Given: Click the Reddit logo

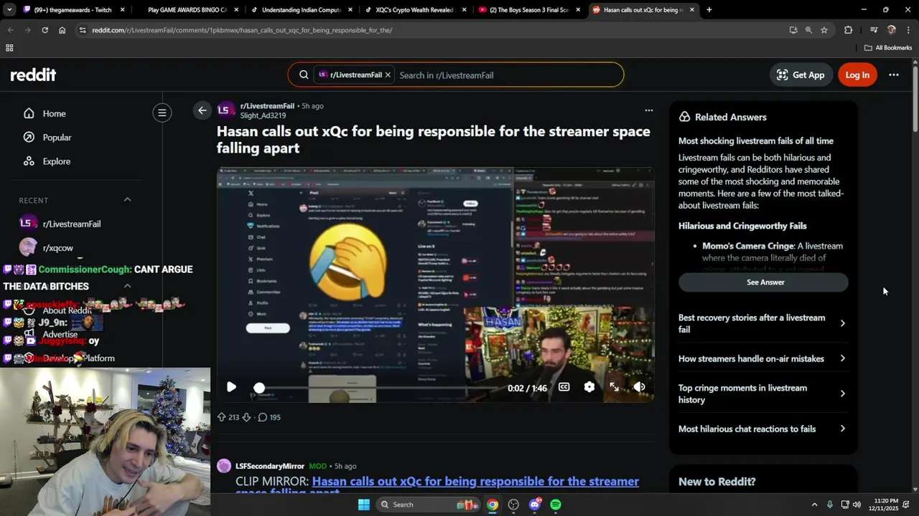Looking at the screenshot, I should pos(33,75).
